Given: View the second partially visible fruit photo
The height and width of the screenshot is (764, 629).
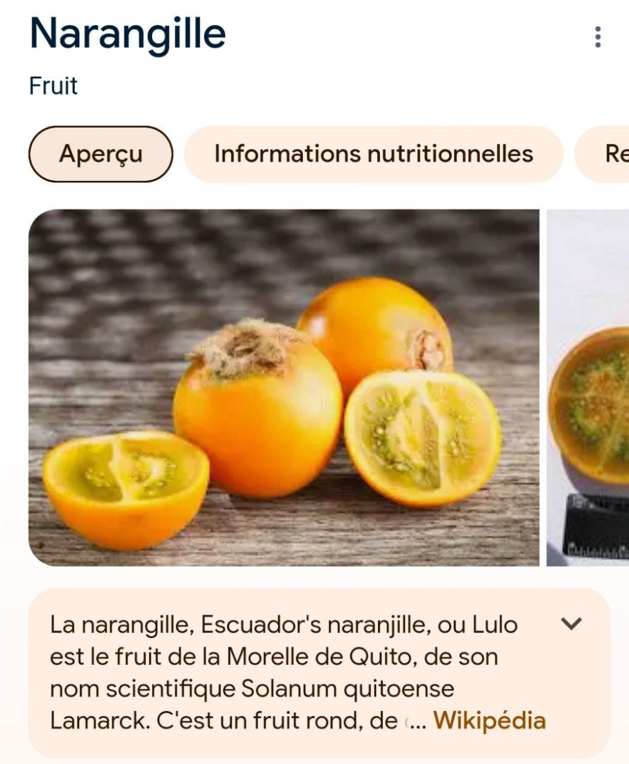Looking at the screenshot, I should click(588, 387).
